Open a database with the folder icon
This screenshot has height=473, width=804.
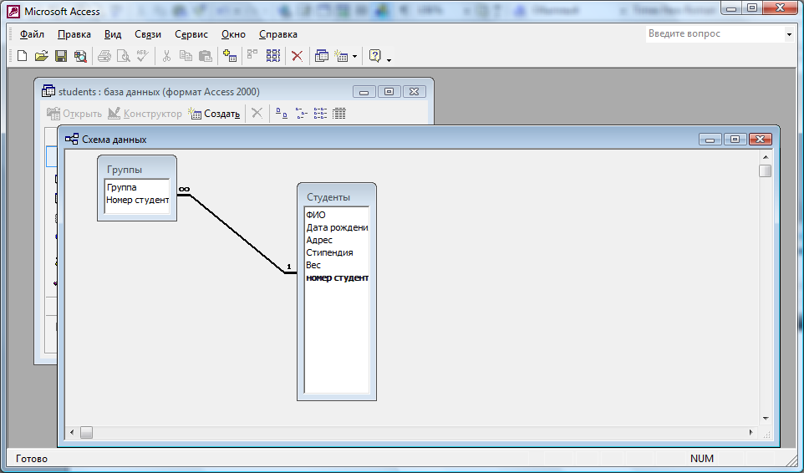tap(41, 56)
